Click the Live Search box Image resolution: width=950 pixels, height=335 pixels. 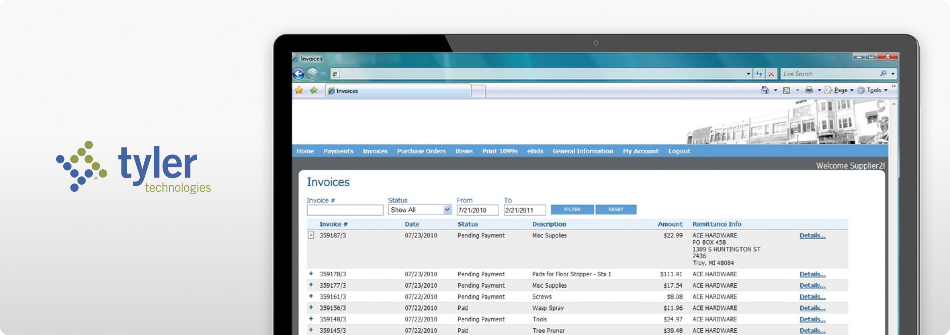tap(829, 74)
